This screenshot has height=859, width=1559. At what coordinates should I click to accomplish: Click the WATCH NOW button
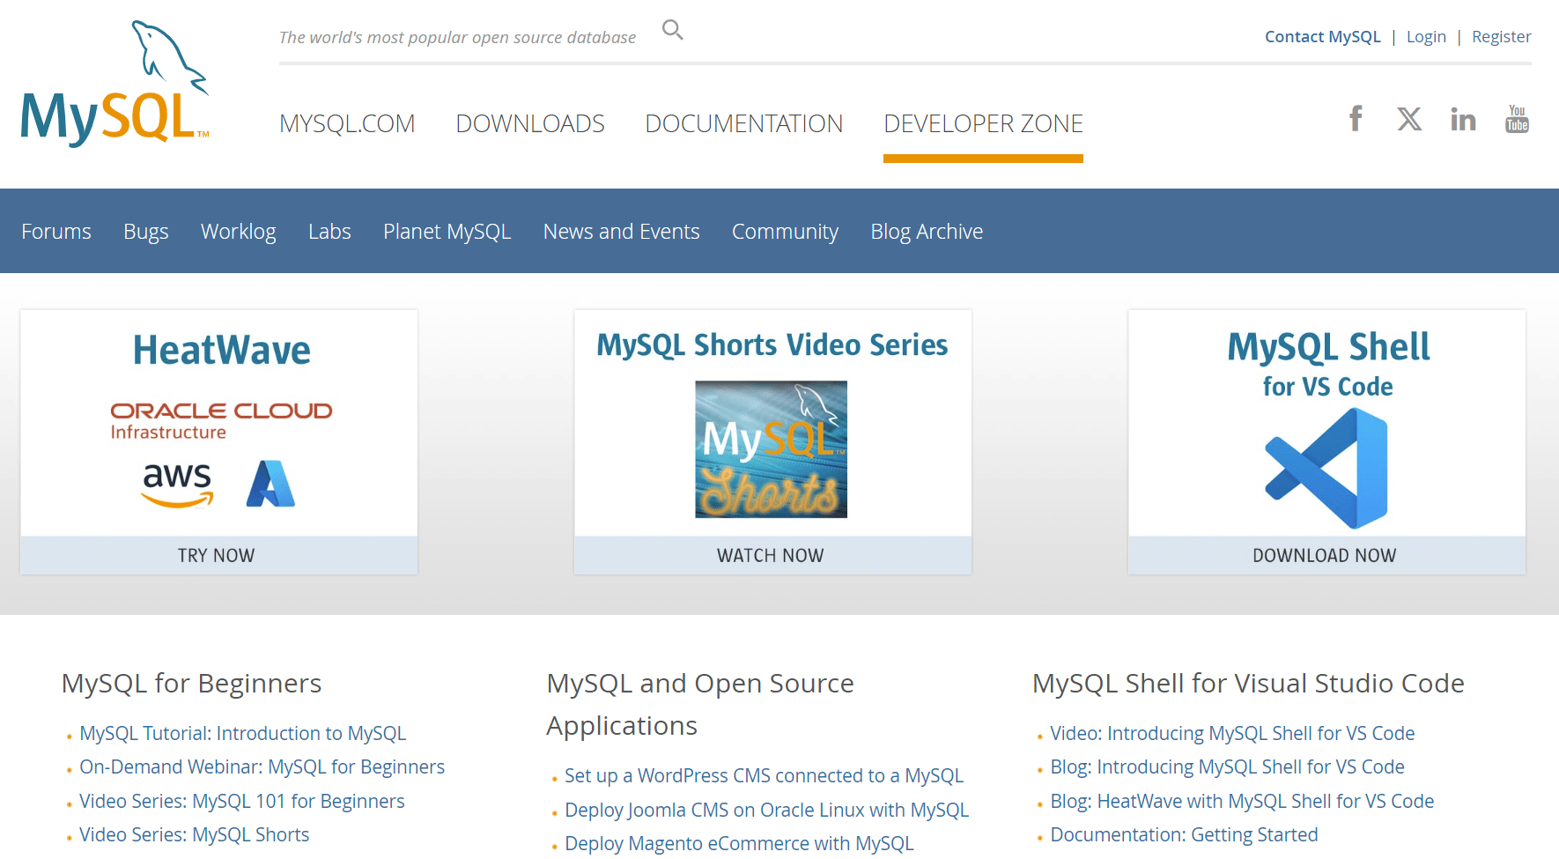[772, 555]
